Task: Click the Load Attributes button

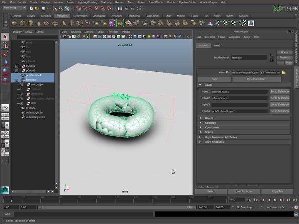Action: 244,192
